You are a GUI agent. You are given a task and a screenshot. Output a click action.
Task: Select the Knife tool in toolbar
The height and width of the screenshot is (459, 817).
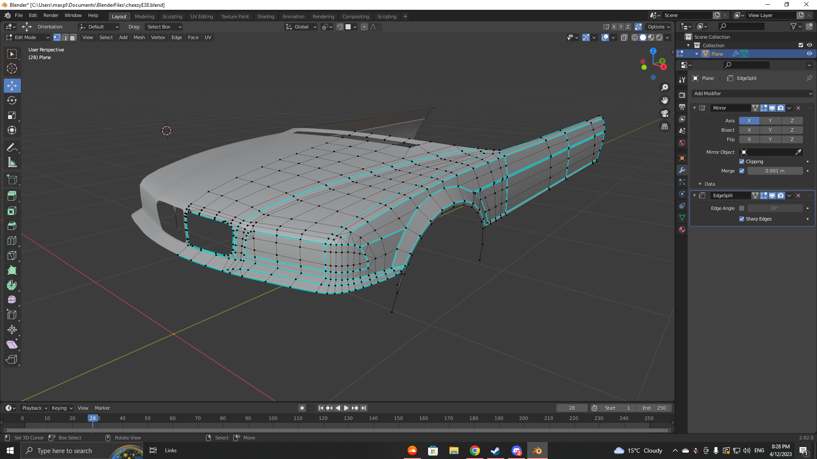(12, 255)
